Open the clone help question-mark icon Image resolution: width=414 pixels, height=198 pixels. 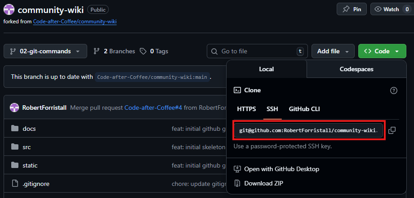coord(393,90)
